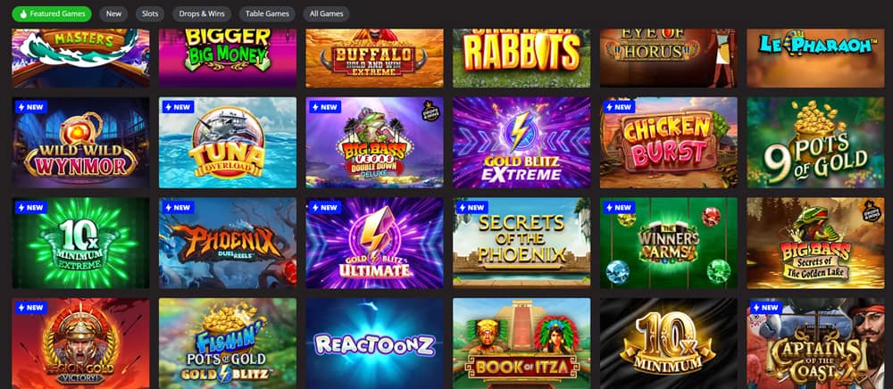The height and width of the screenshot is (389, 893).
Task: Open the Reactoonz game tile
Action: (x=375, y=343)
